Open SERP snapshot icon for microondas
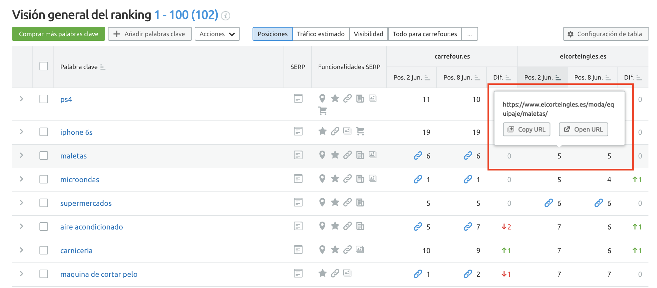Screen dimensions: 657x288 pyautogui.click(x=298, y=179)
